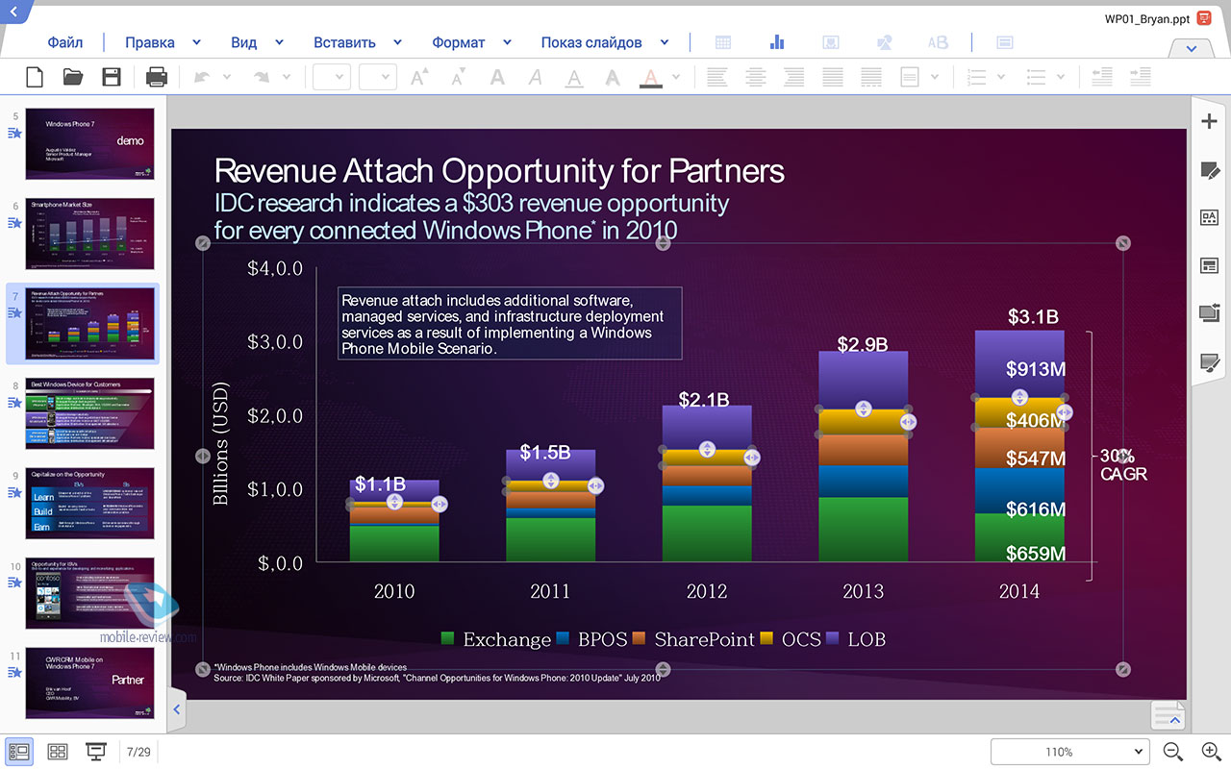Viewport: 1231px width, 769px height.
Task: Redo the last undone action
Action: click(262, 77)
